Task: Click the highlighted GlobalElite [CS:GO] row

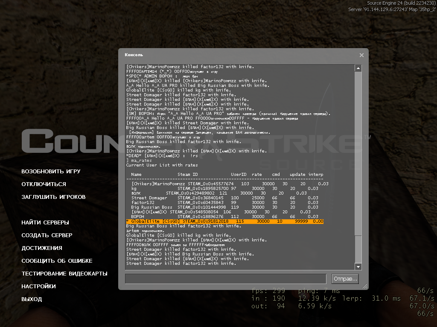Action: tap(224, 221)
